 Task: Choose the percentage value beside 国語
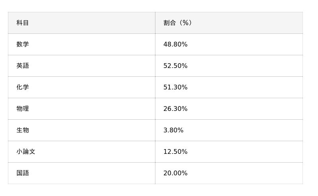coord(175,173)
